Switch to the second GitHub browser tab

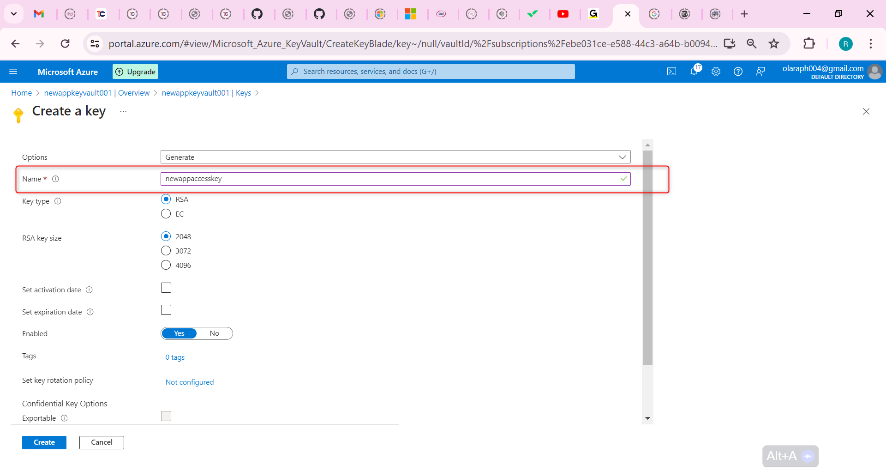point(319,14)
